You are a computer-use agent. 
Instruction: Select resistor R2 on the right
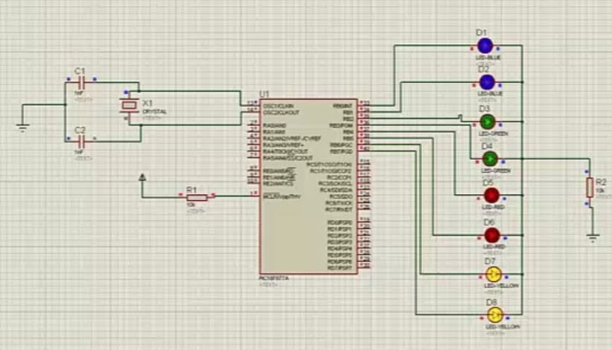point(590,188)
